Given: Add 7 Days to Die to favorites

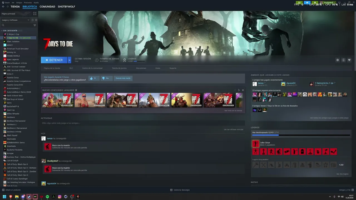Looking at the screenshot, I should (349, 60).
